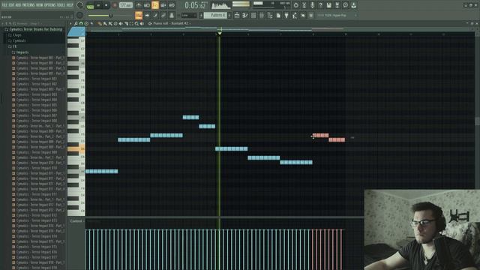This screenshot has width=480, height=270.
Task: Click the speaker Playback tool
Action: click(142, 23)
